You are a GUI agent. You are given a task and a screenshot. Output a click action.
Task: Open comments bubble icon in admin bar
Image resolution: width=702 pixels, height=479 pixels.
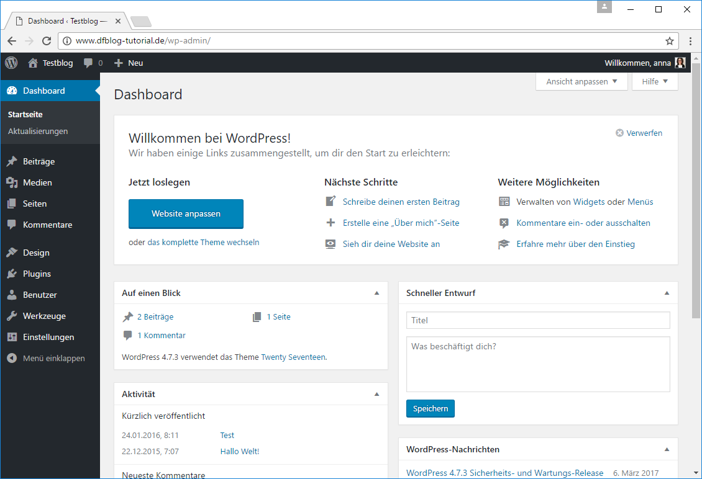pyautogui.click(x=89, y=63)
